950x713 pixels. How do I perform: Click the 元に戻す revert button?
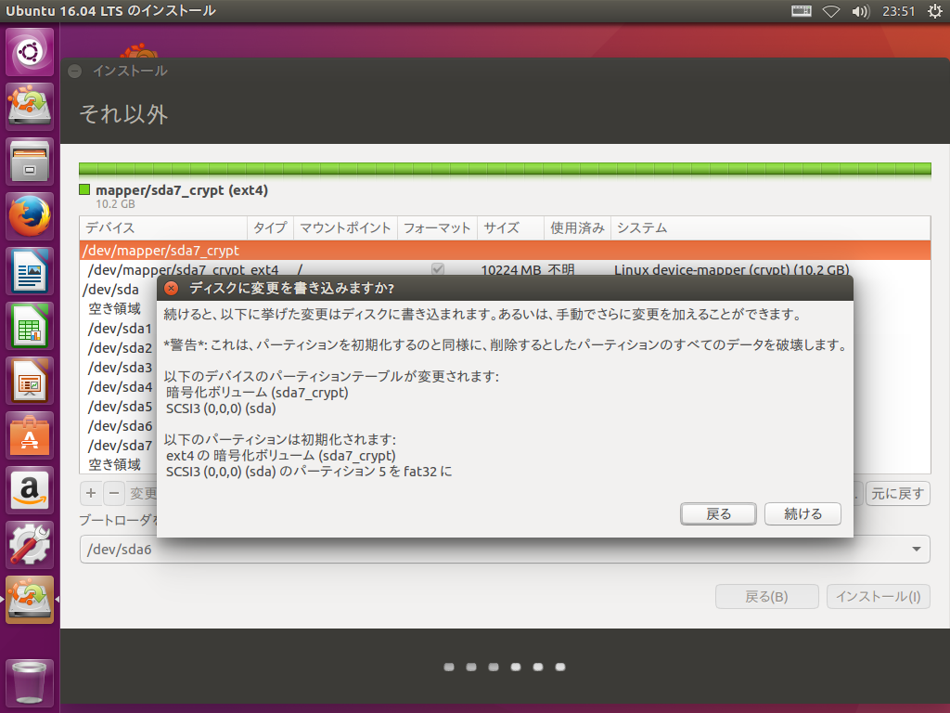coord(898,494)
